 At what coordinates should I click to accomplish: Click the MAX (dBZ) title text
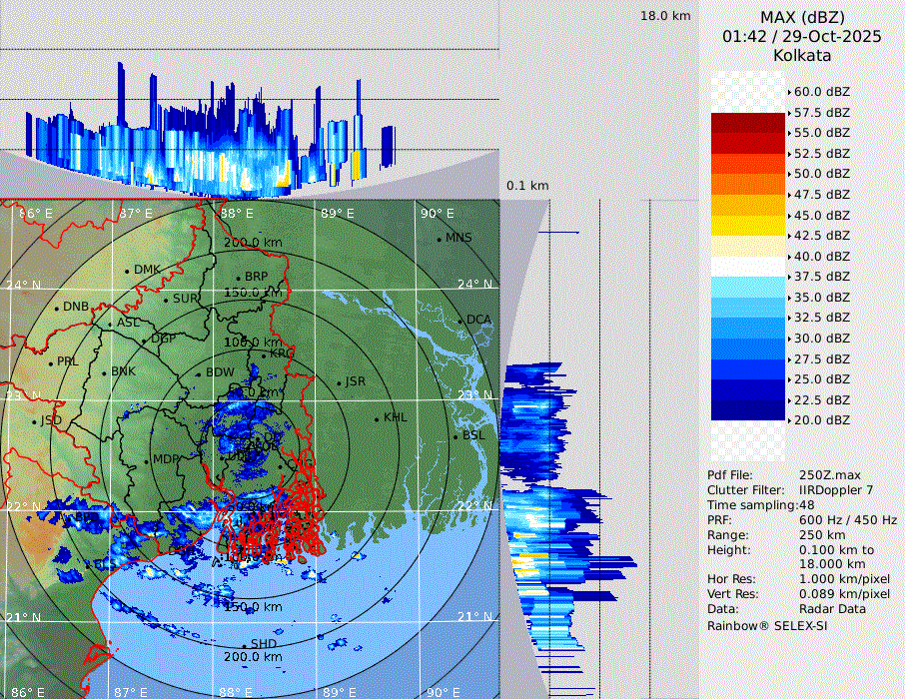tap(801, 17)
